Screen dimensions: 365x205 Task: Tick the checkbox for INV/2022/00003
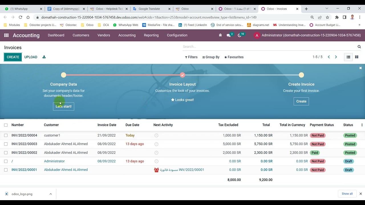6,144
